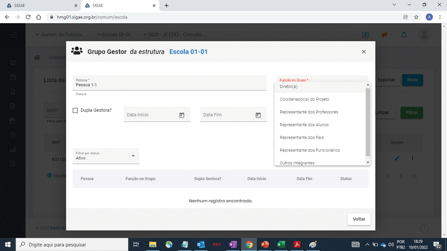Open the Windows Start menu
This screenshot has height=251, width=447.
(x=8, y=244)
